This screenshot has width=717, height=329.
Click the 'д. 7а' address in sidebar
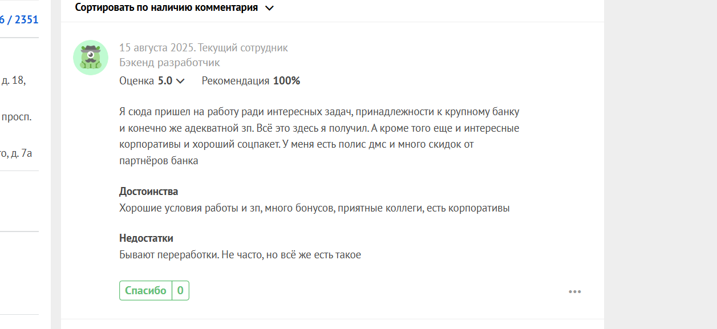(16, 153)
